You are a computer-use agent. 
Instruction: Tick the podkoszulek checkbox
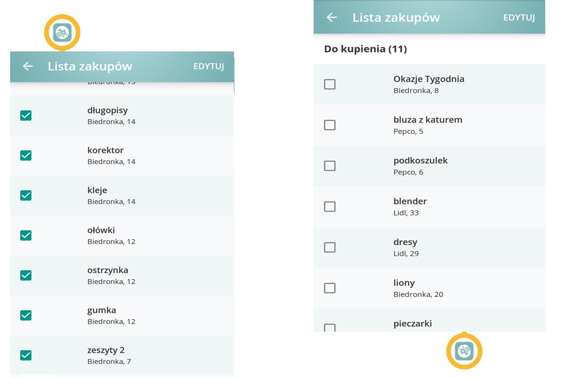coord(329,166)
